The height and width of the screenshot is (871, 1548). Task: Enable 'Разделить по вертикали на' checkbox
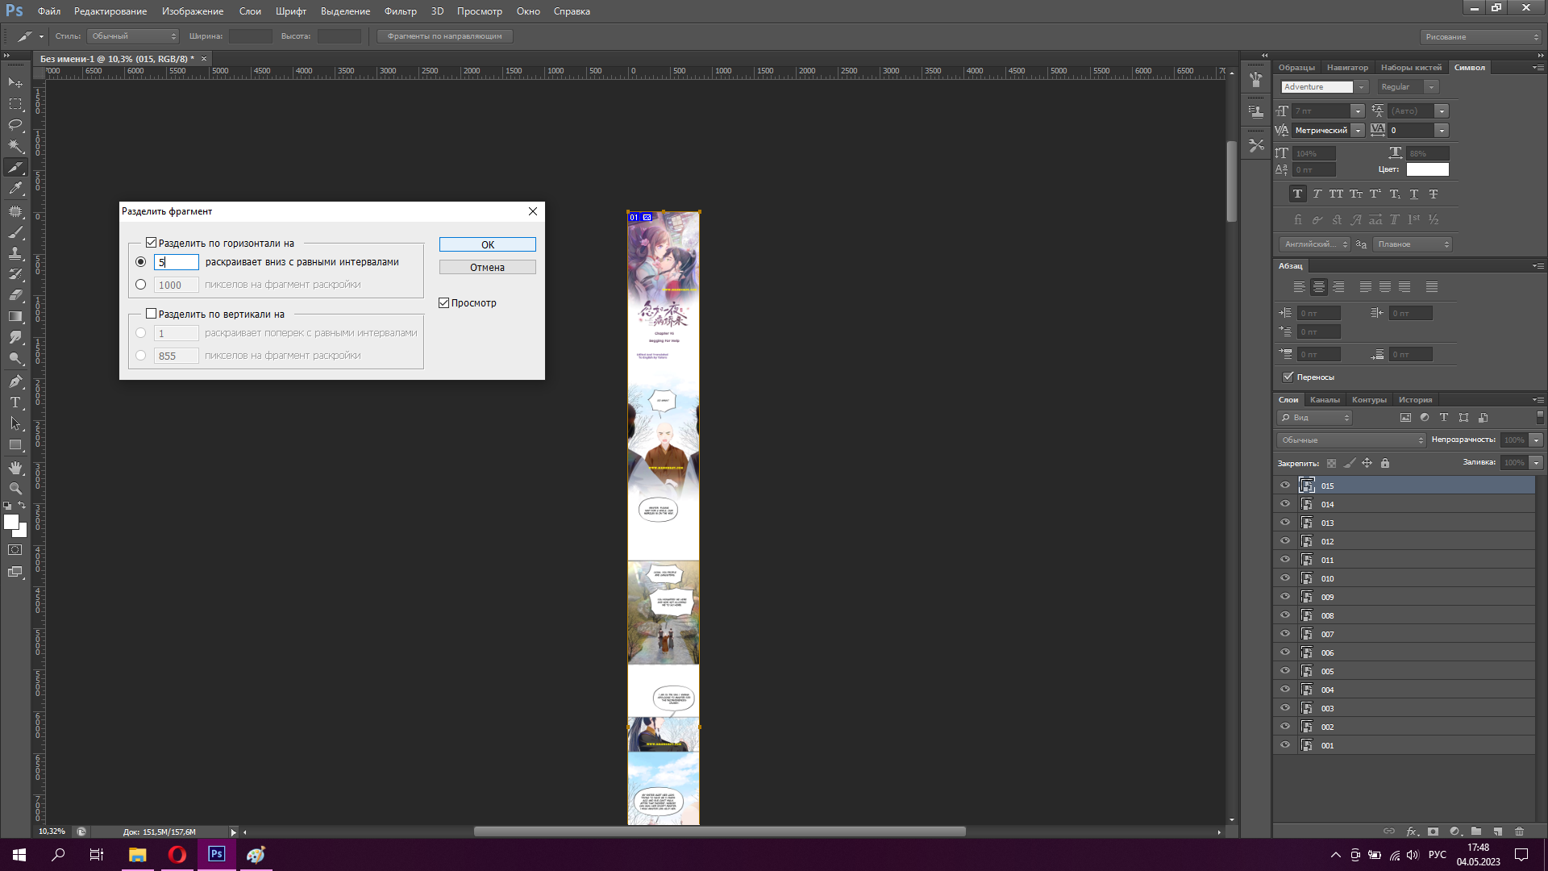pos(151,314)
